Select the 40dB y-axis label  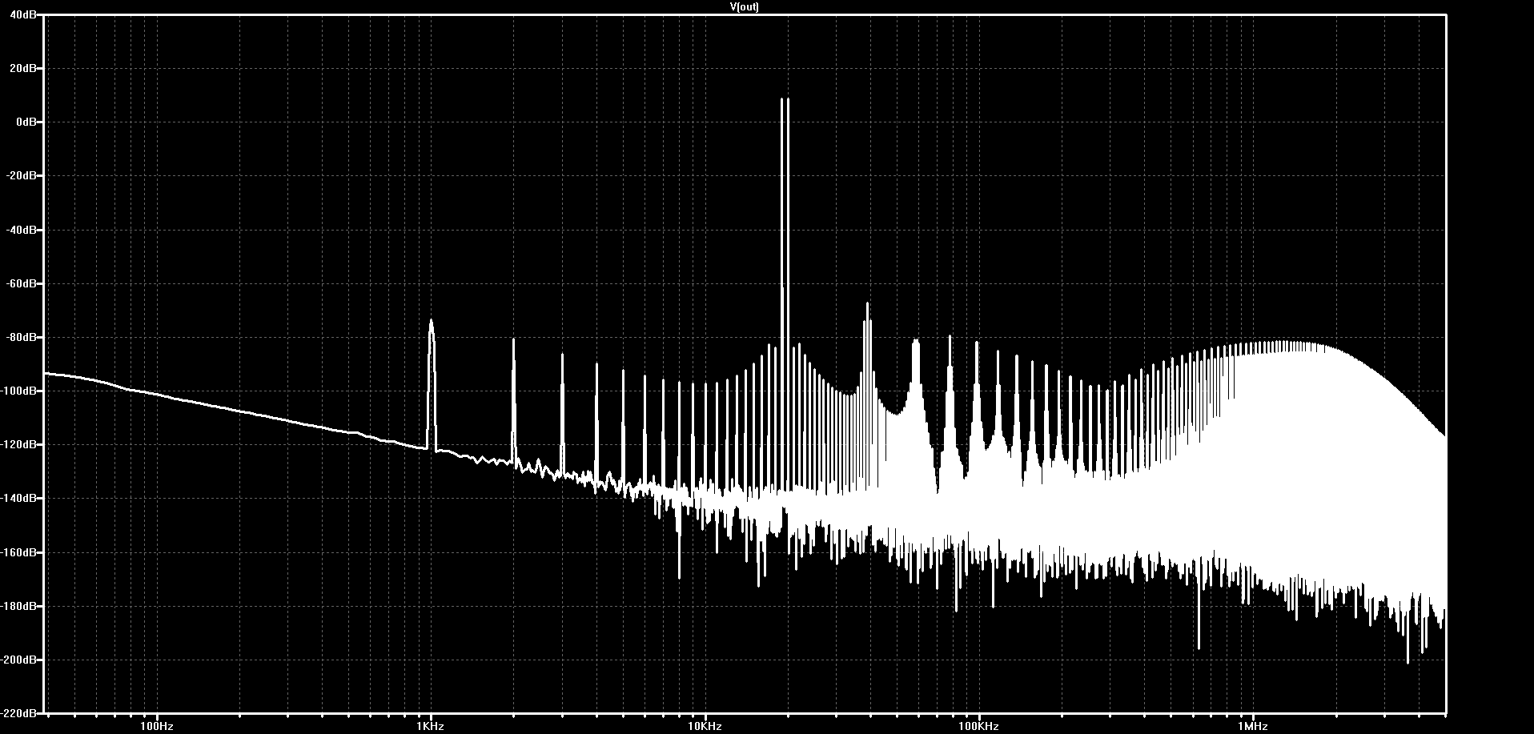click(x=24, y=14)
